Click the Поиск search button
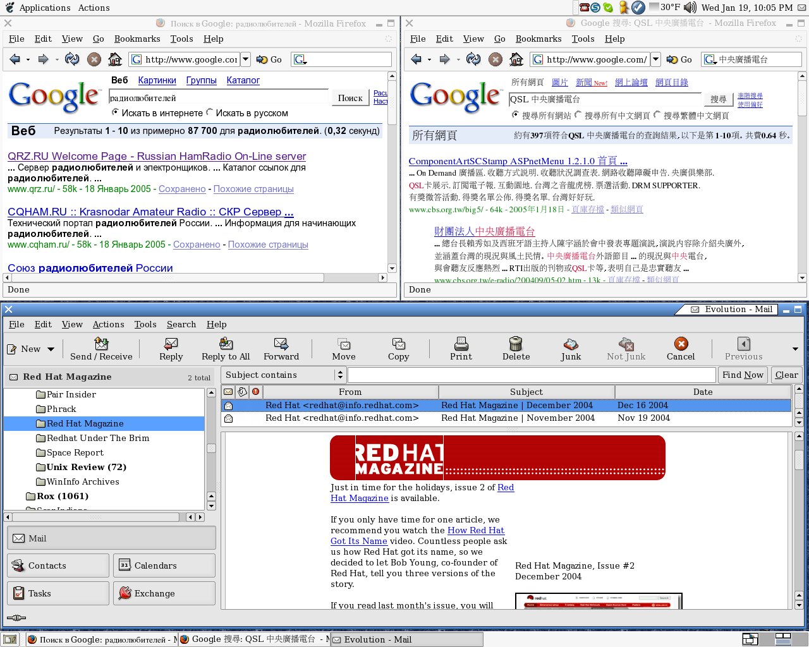 [x=350, y=98]
